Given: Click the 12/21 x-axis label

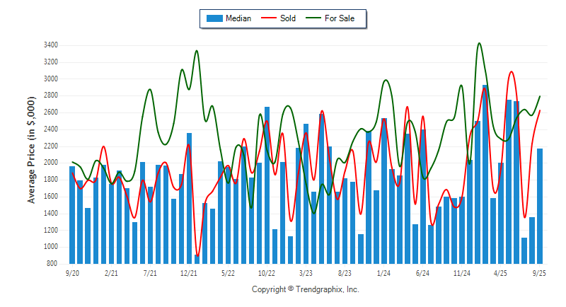Looking at the screenshot, I should (189, 272).
